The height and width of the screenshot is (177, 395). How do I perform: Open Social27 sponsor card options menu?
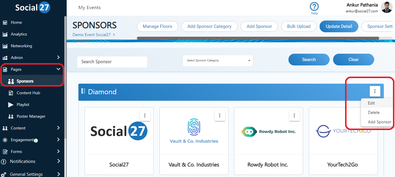click(145, 116)
